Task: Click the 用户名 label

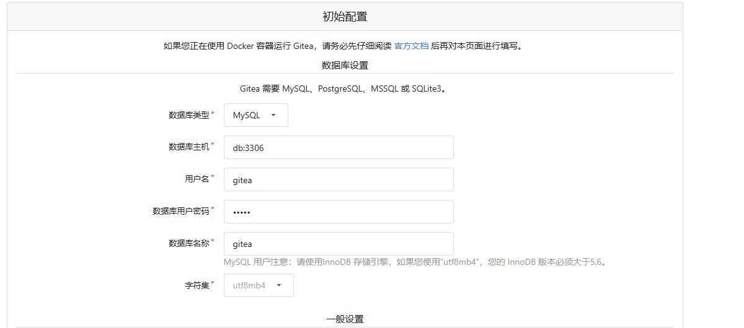Action: [197, 179]
